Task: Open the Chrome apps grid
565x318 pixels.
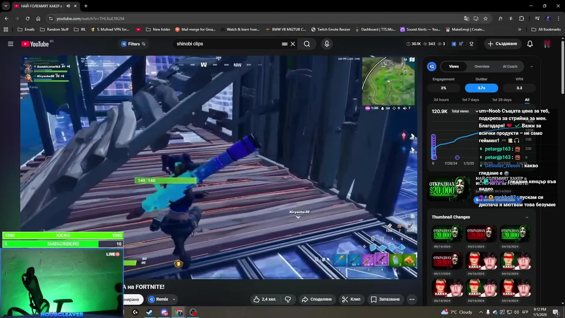Action: tap(6, 30)
